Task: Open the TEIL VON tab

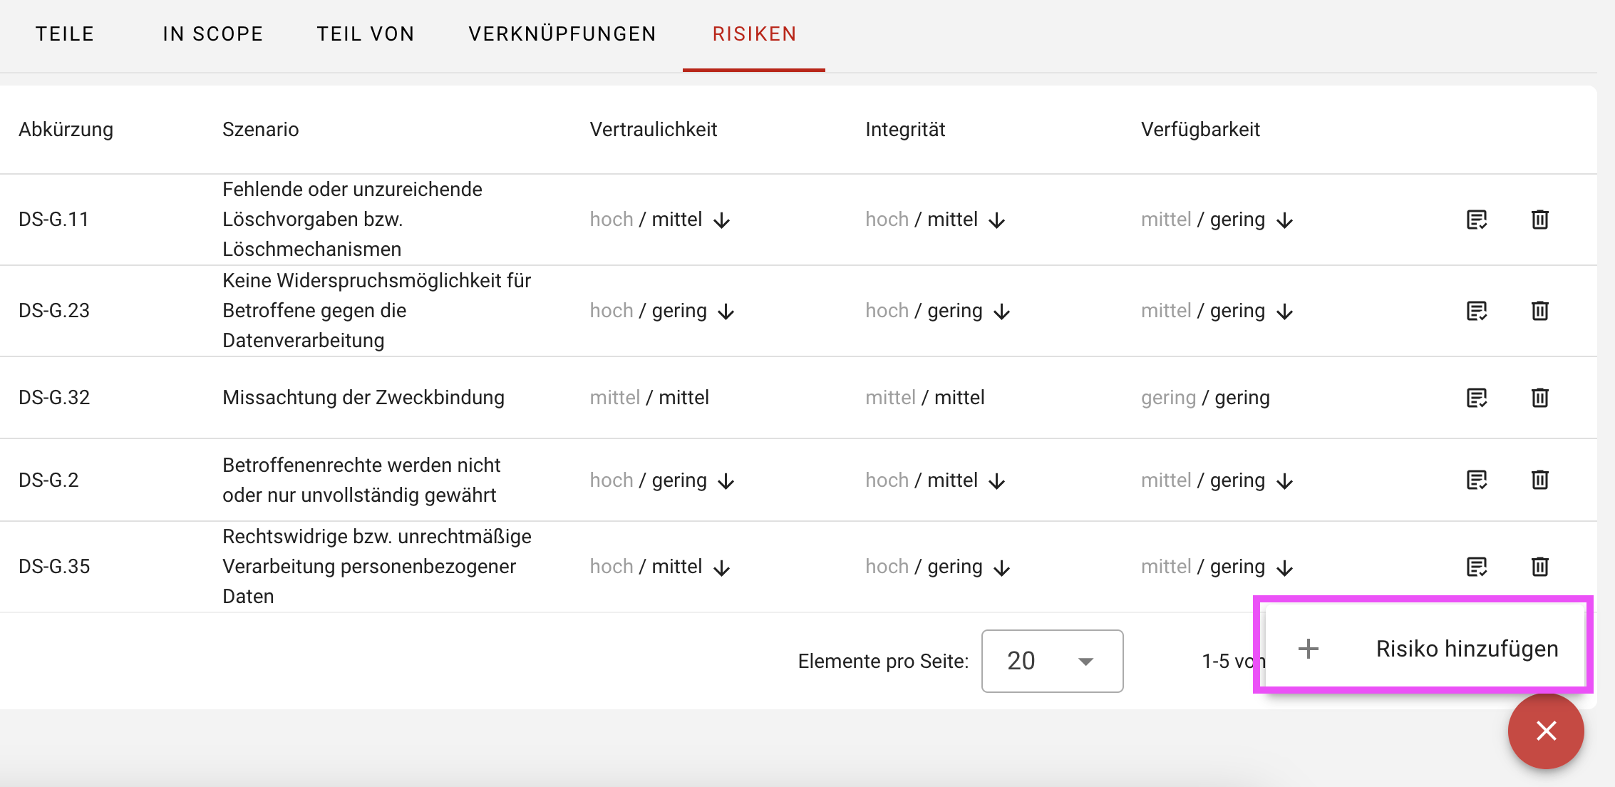Action: (366, 34)
